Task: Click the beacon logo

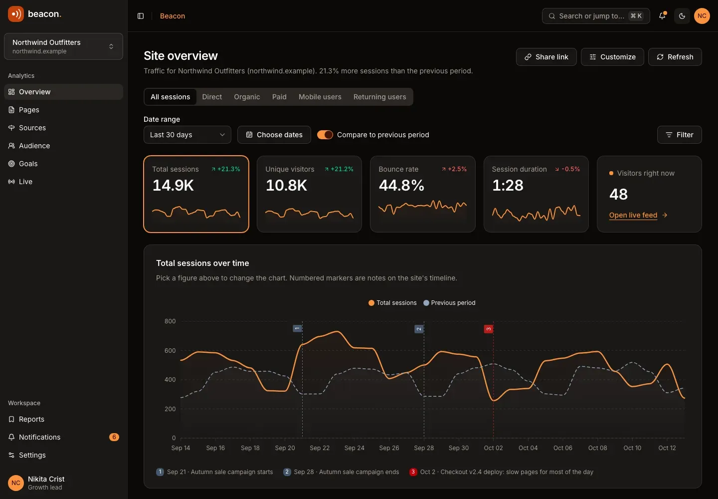Action: tap(35, 14)
